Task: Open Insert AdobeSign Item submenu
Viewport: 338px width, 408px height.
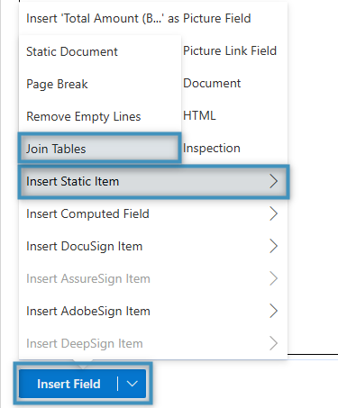Action: (153, 311)
